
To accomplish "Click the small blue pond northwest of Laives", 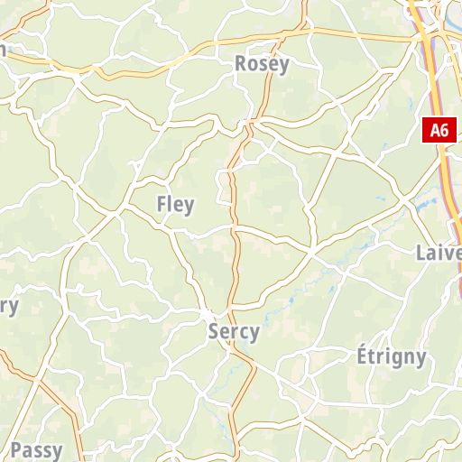I will (x=426, y=204).
